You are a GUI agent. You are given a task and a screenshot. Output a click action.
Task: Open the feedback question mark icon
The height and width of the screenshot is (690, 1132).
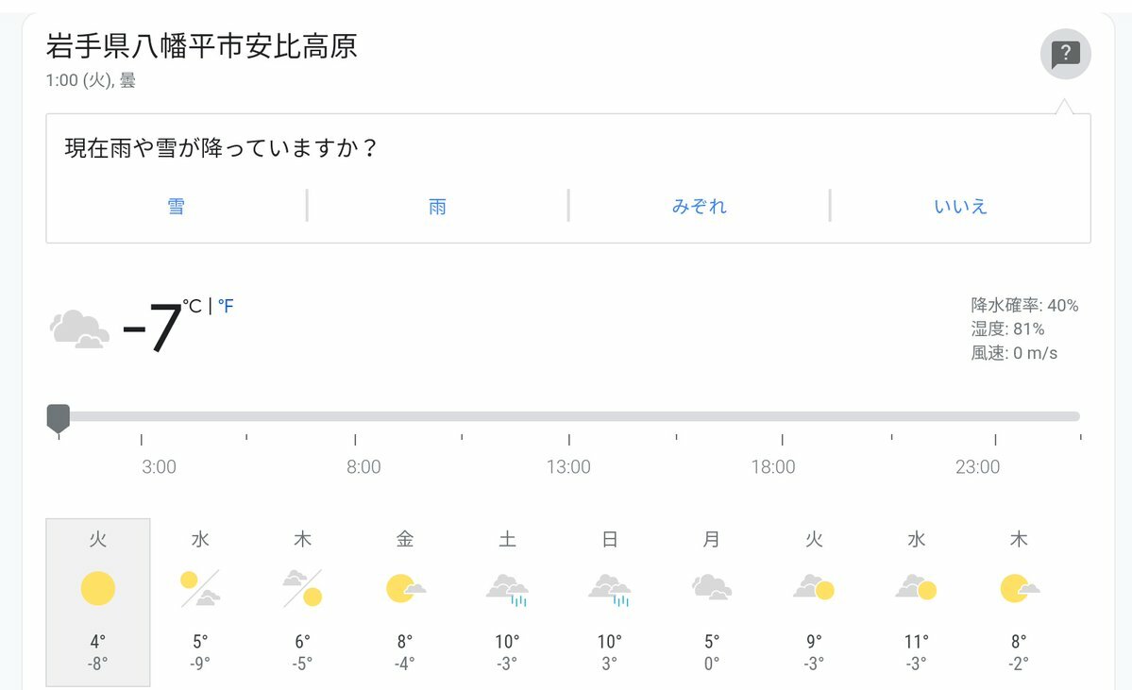click(x=1065, y=54)
